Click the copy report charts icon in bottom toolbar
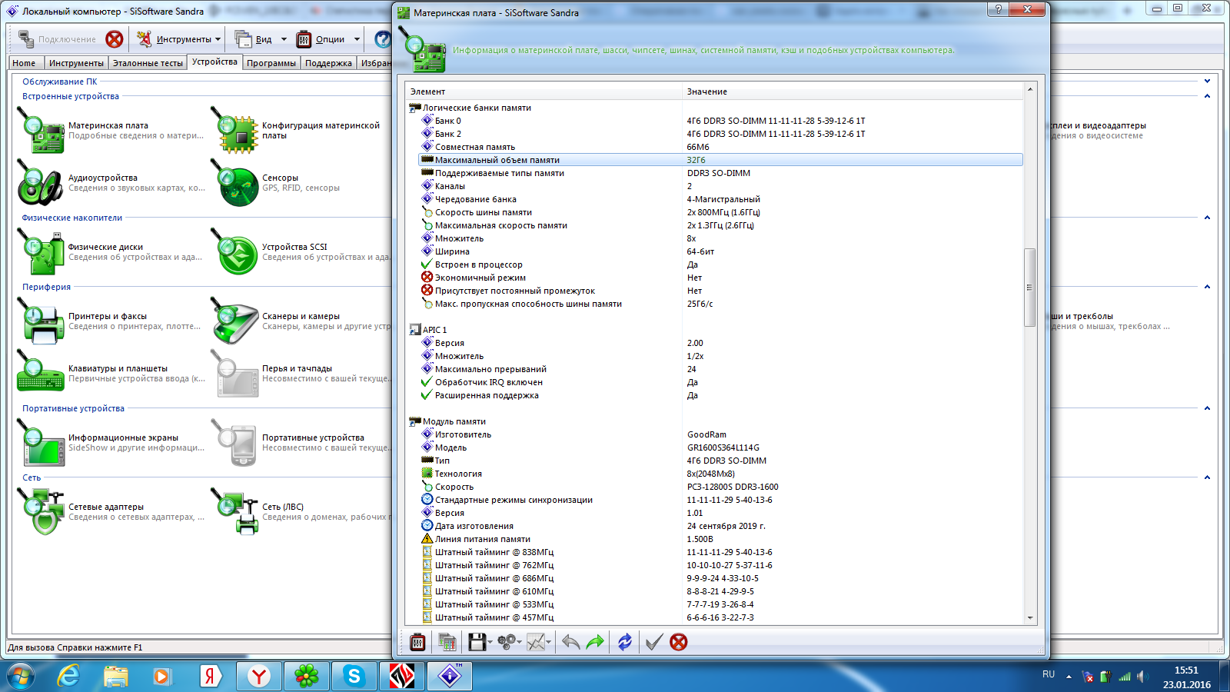Screen dimensions: 1230x692 [x=447, y=642]
